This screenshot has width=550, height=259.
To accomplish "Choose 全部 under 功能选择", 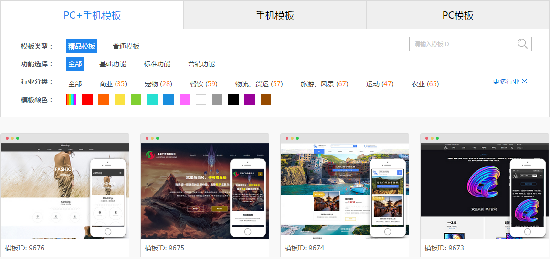I will coord(75,64).
